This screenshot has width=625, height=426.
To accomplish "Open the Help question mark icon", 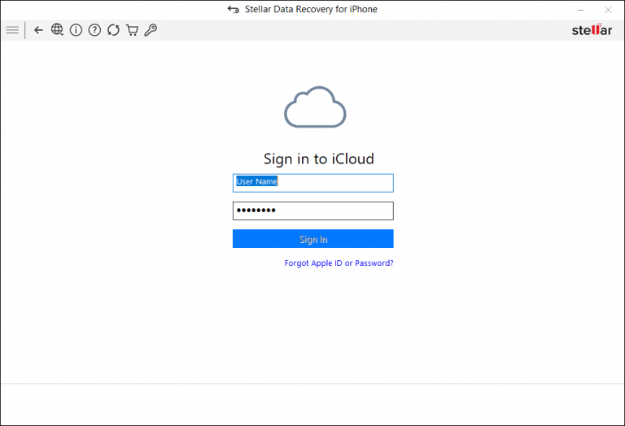I will click(94, 30).
